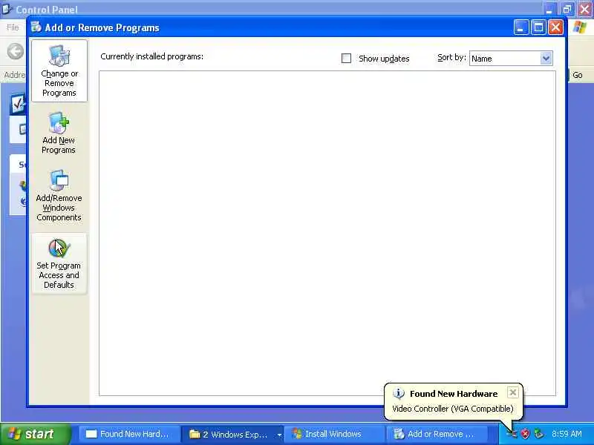Click the Found New Hardware info icon
594x445 pixels.
click(399, 394)
